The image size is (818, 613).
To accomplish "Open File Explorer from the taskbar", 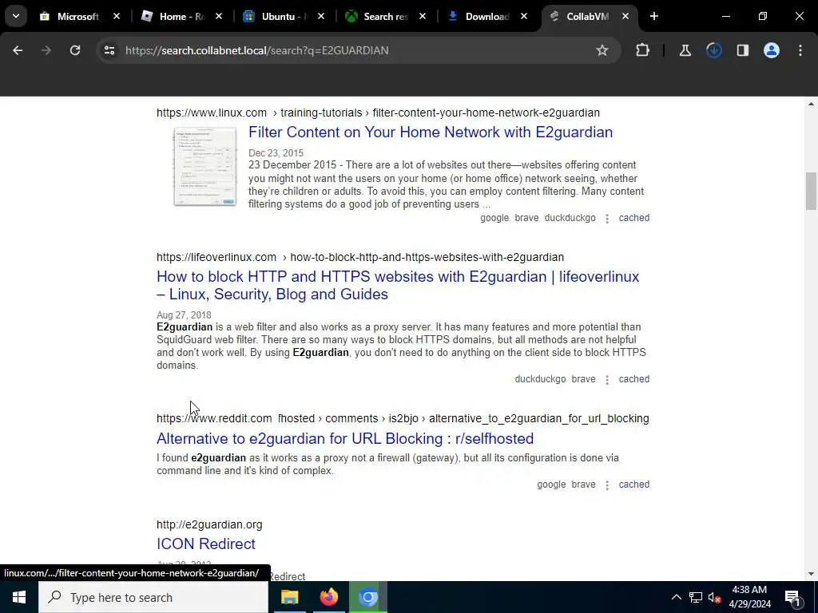I will (x=289, y=597).
